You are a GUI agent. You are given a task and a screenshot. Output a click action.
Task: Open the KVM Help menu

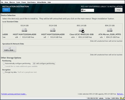[49, 2]
